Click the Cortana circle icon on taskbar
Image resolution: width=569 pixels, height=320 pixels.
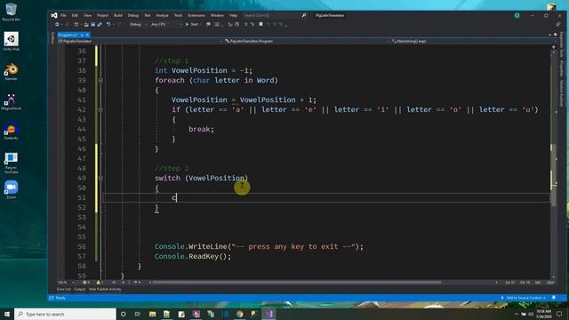pyautogui.click(x=123, y=314)
